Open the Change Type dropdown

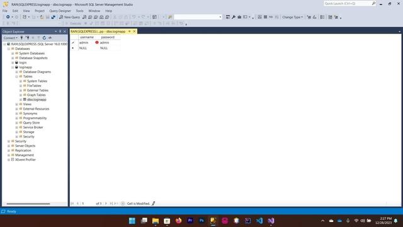pyautogui.click(x=292, y=17)
